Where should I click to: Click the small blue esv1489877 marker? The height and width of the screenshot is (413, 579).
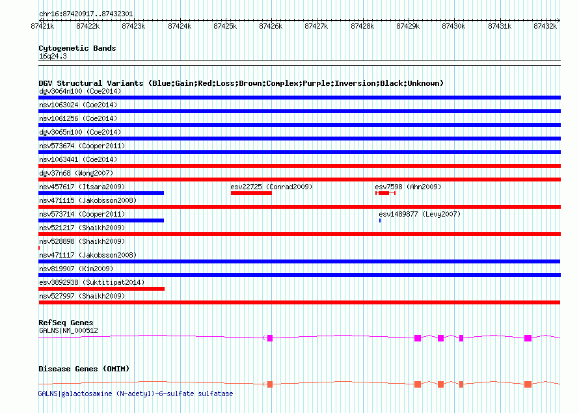click(380, 220)
